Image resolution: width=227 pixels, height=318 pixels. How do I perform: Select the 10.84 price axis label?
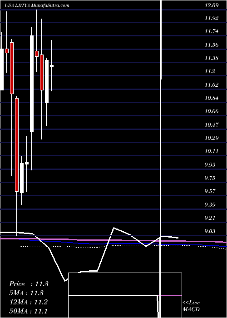pos(212,98)
